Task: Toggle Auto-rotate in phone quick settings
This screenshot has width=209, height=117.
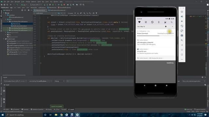Action: [x=152, y=22]
